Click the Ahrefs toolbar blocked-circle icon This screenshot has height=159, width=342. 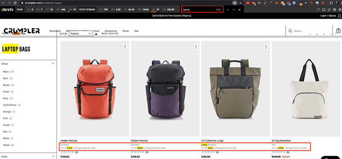point(334,9)
